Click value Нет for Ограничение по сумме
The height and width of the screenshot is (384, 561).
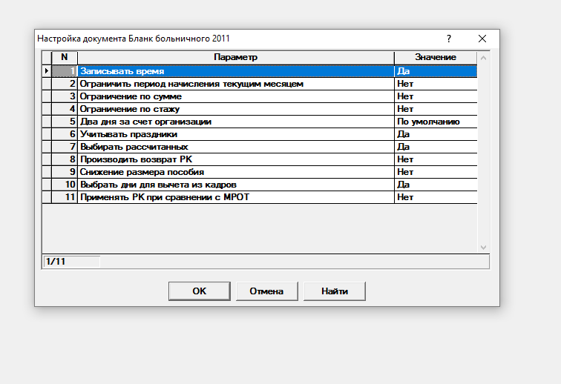coord(436,96)
